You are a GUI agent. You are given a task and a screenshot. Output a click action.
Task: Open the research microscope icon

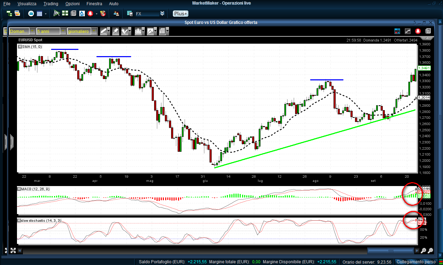click(82, 14)
